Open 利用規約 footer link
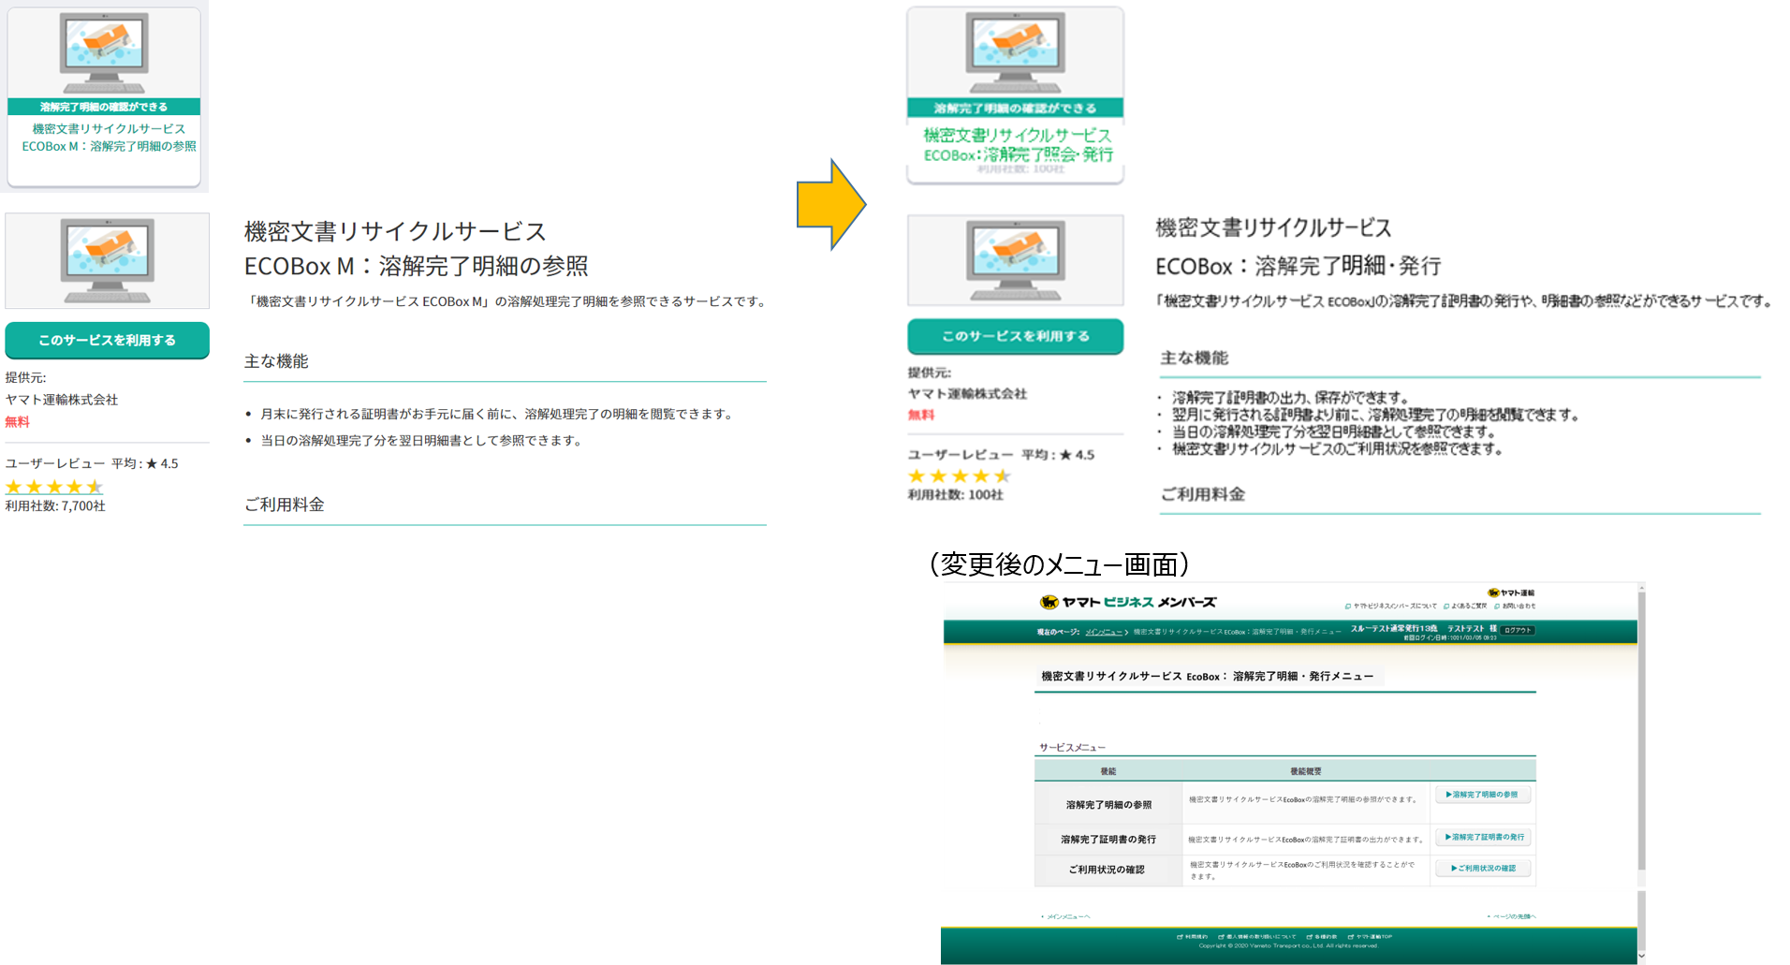The width and height of the screenshot is (1790, 965). [1193, 936]
